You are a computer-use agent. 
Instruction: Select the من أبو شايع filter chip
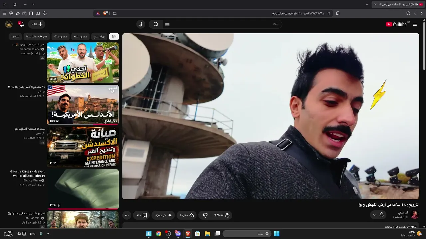point(99,37)
